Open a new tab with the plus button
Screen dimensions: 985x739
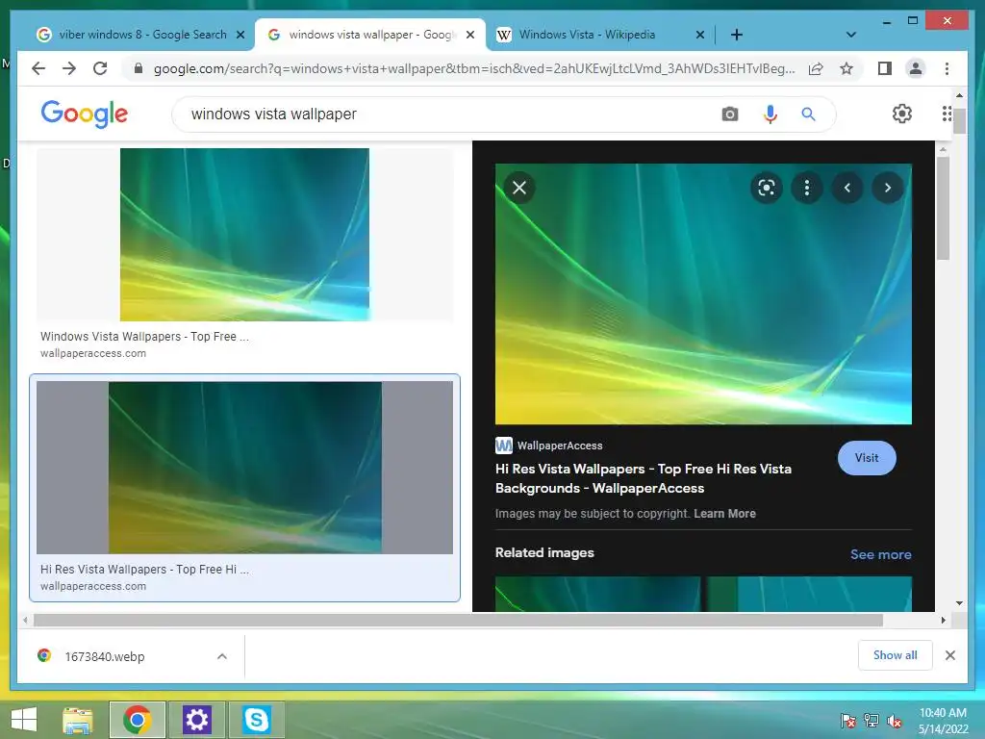tap(737, 35)
